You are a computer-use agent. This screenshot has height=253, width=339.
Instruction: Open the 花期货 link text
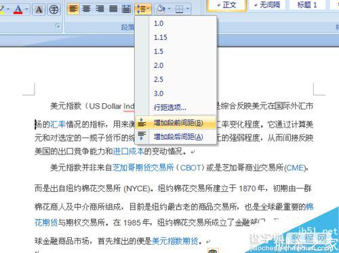pos(46,222)
